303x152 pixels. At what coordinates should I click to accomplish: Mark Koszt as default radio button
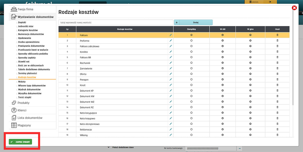(191, 85)
